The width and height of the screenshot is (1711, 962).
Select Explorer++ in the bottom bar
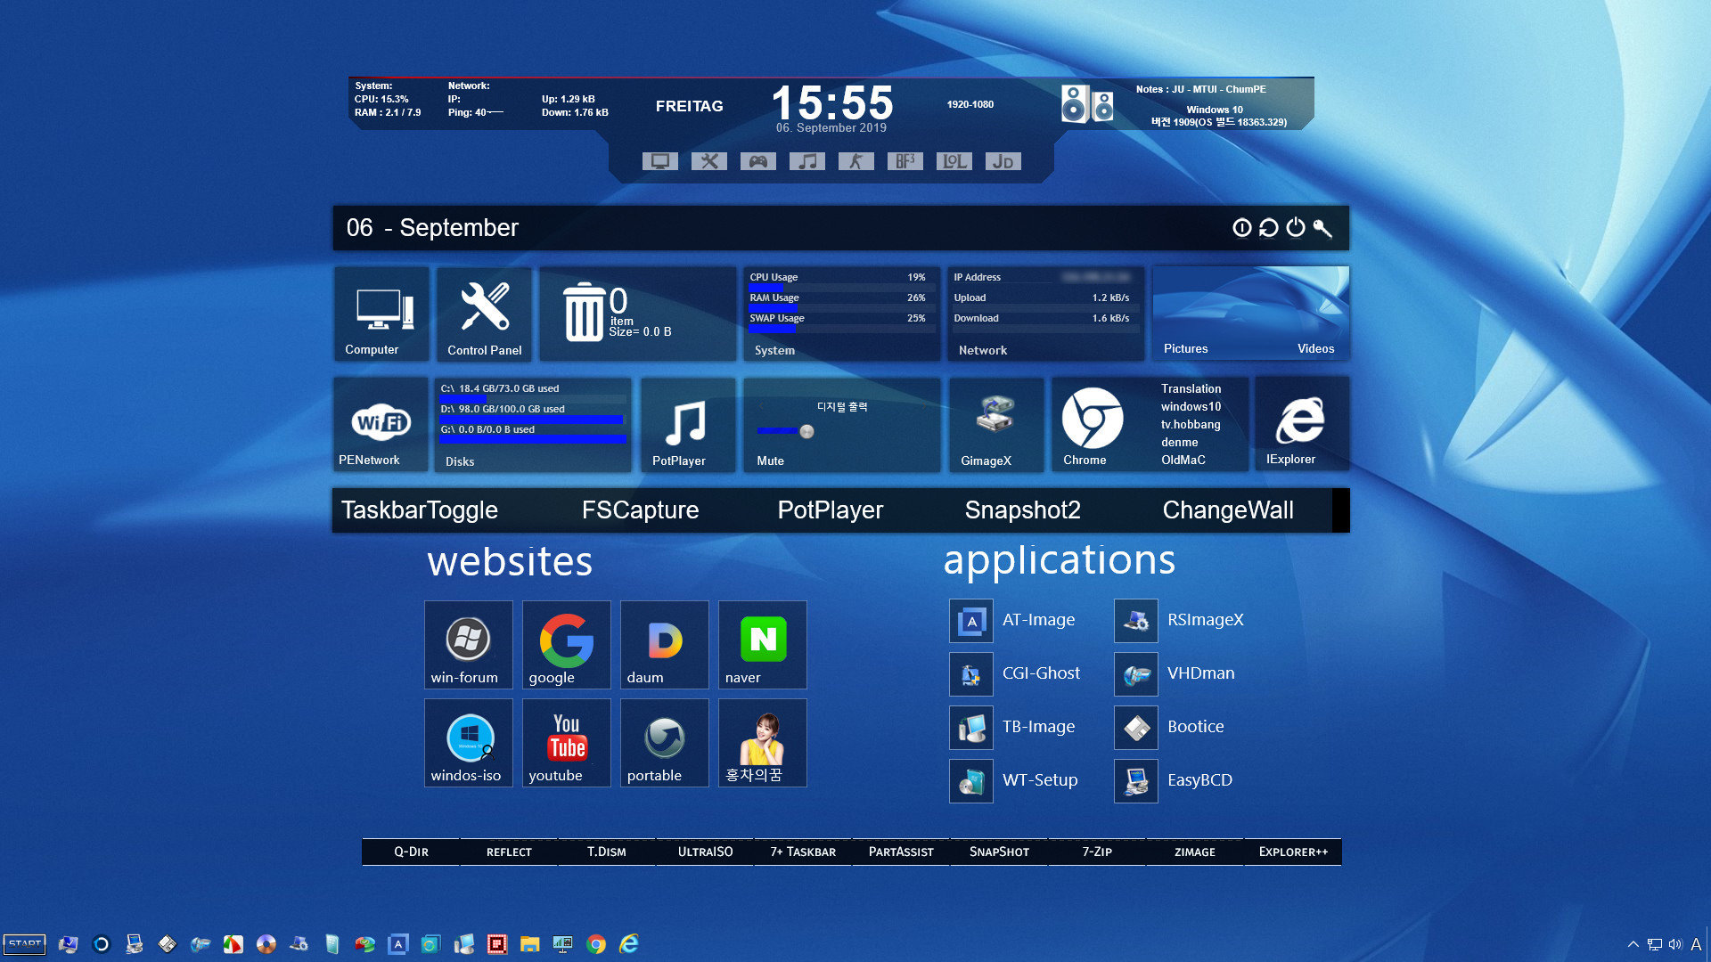pos(1293,852)
